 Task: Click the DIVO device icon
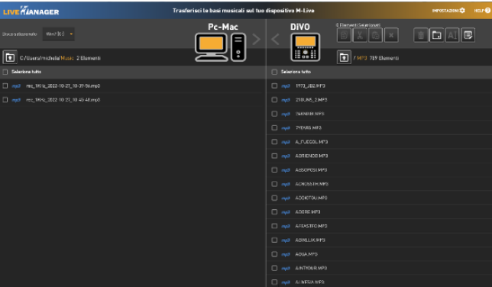(x=306, y=47)
